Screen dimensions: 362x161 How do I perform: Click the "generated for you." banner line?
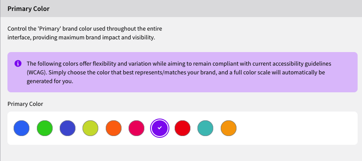50,81
